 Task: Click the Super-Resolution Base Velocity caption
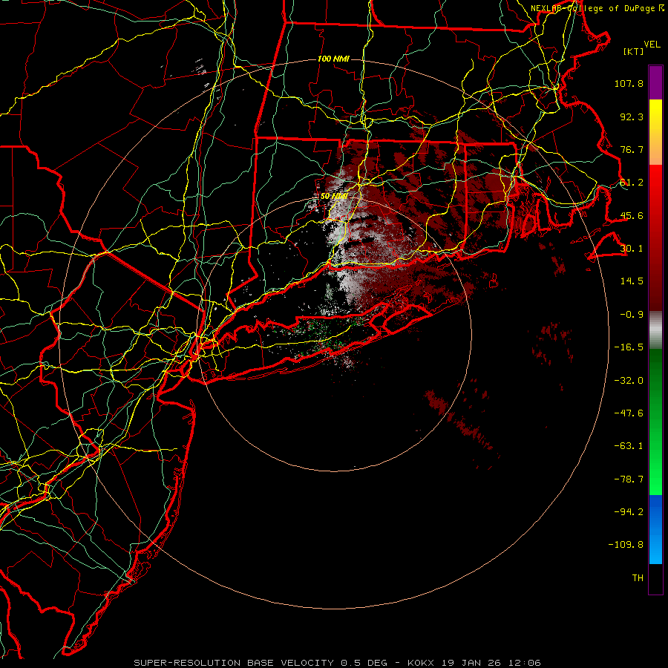click(x=338, y=663)
